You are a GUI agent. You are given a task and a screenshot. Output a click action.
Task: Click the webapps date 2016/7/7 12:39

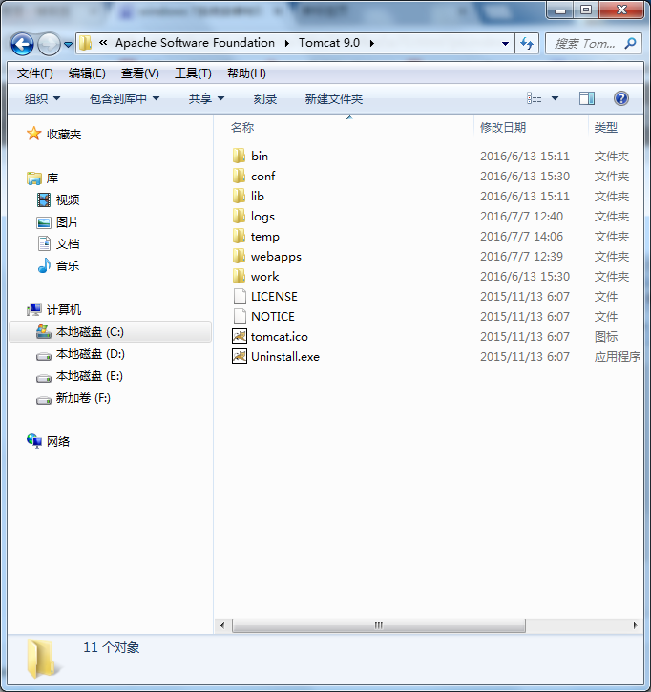(521, 257)
